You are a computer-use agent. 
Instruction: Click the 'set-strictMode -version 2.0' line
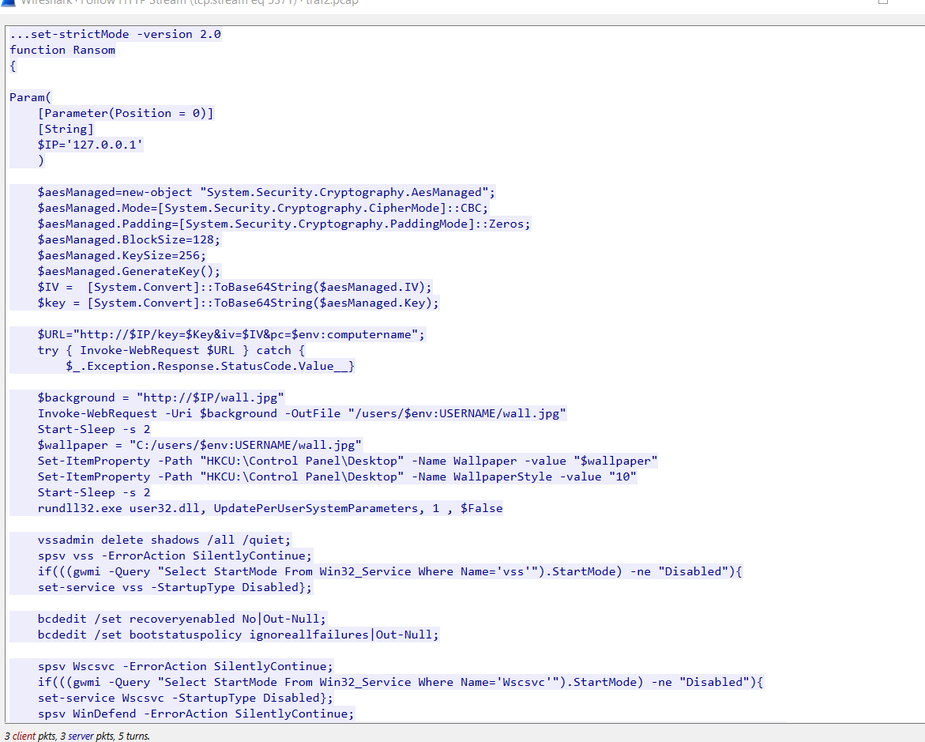coord(115,34)
